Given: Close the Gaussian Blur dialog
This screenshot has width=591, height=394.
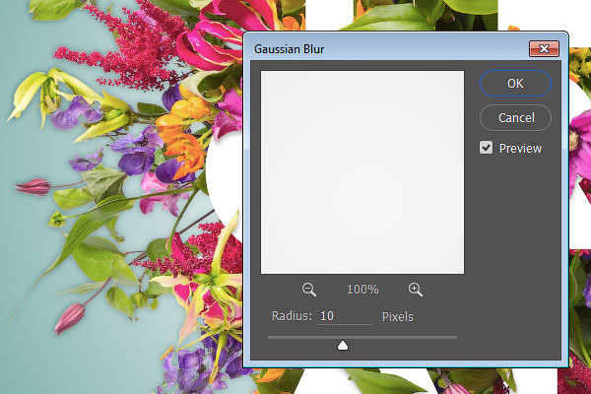Looking at the screenshot, I should click(544, 48).
